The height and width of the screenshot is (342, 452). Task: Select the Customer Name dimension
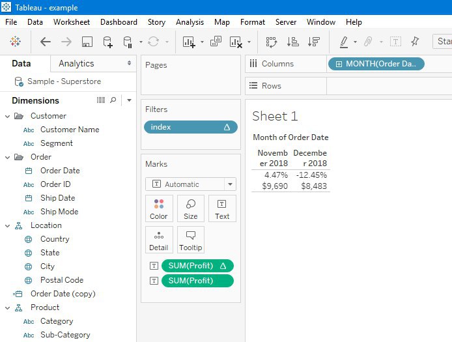(x=70, y=130)
